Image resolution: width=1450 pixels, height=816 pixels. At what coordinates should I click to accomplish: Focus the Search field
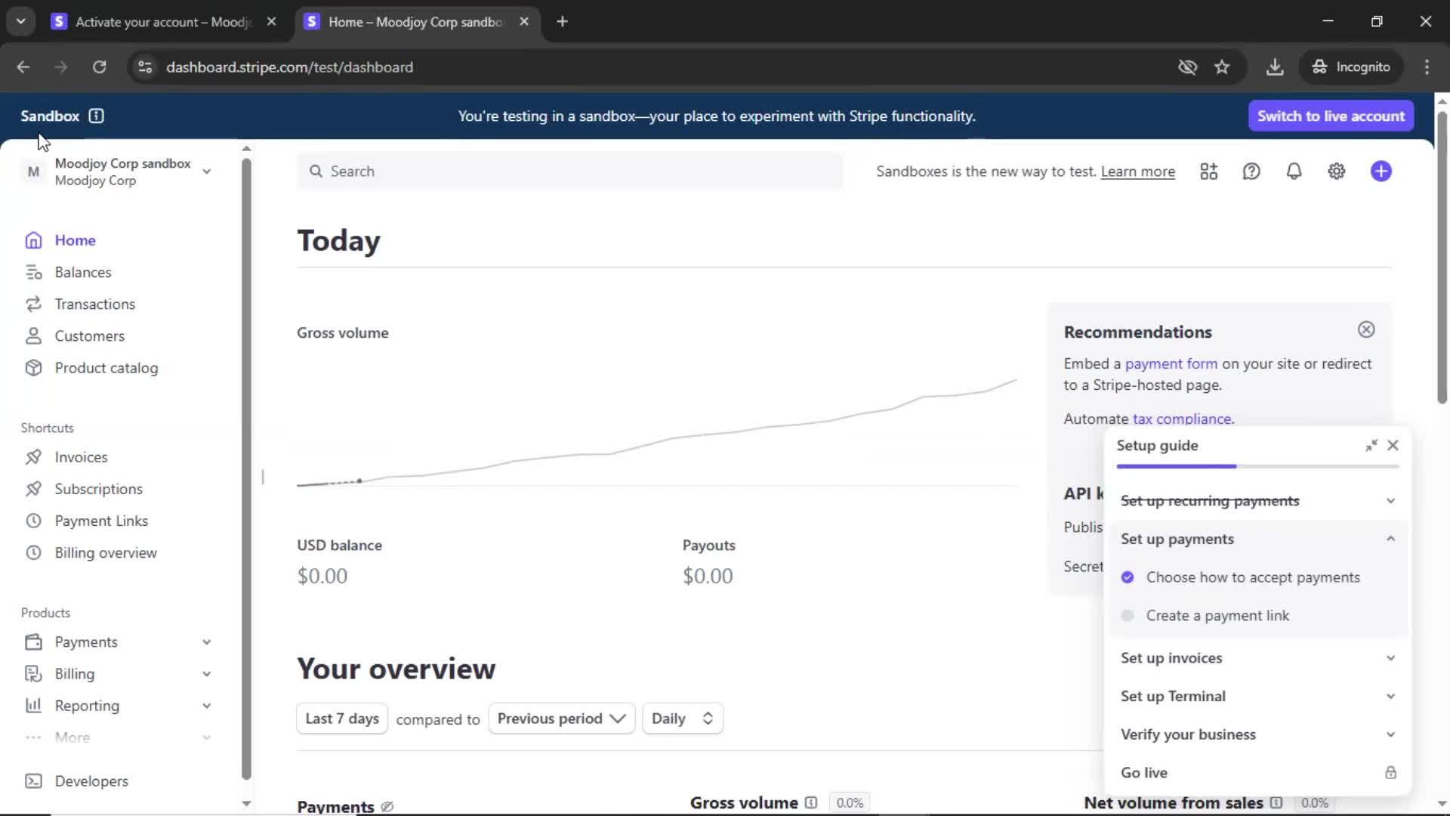coord(569,172)
